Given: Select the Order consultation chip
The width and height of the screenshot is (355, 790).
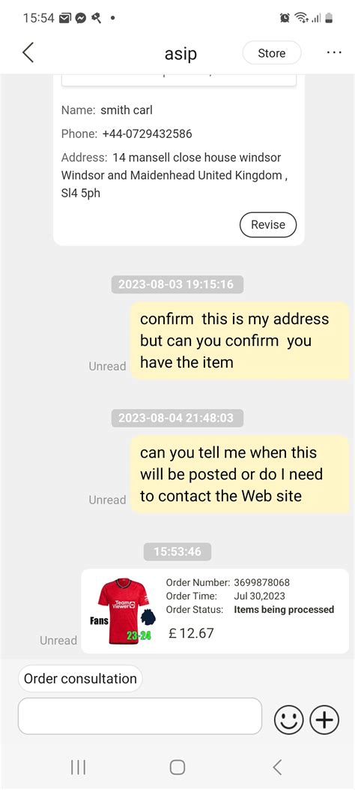Looking at the screenshot, I should pyautogui.click(x=80, y=678).
